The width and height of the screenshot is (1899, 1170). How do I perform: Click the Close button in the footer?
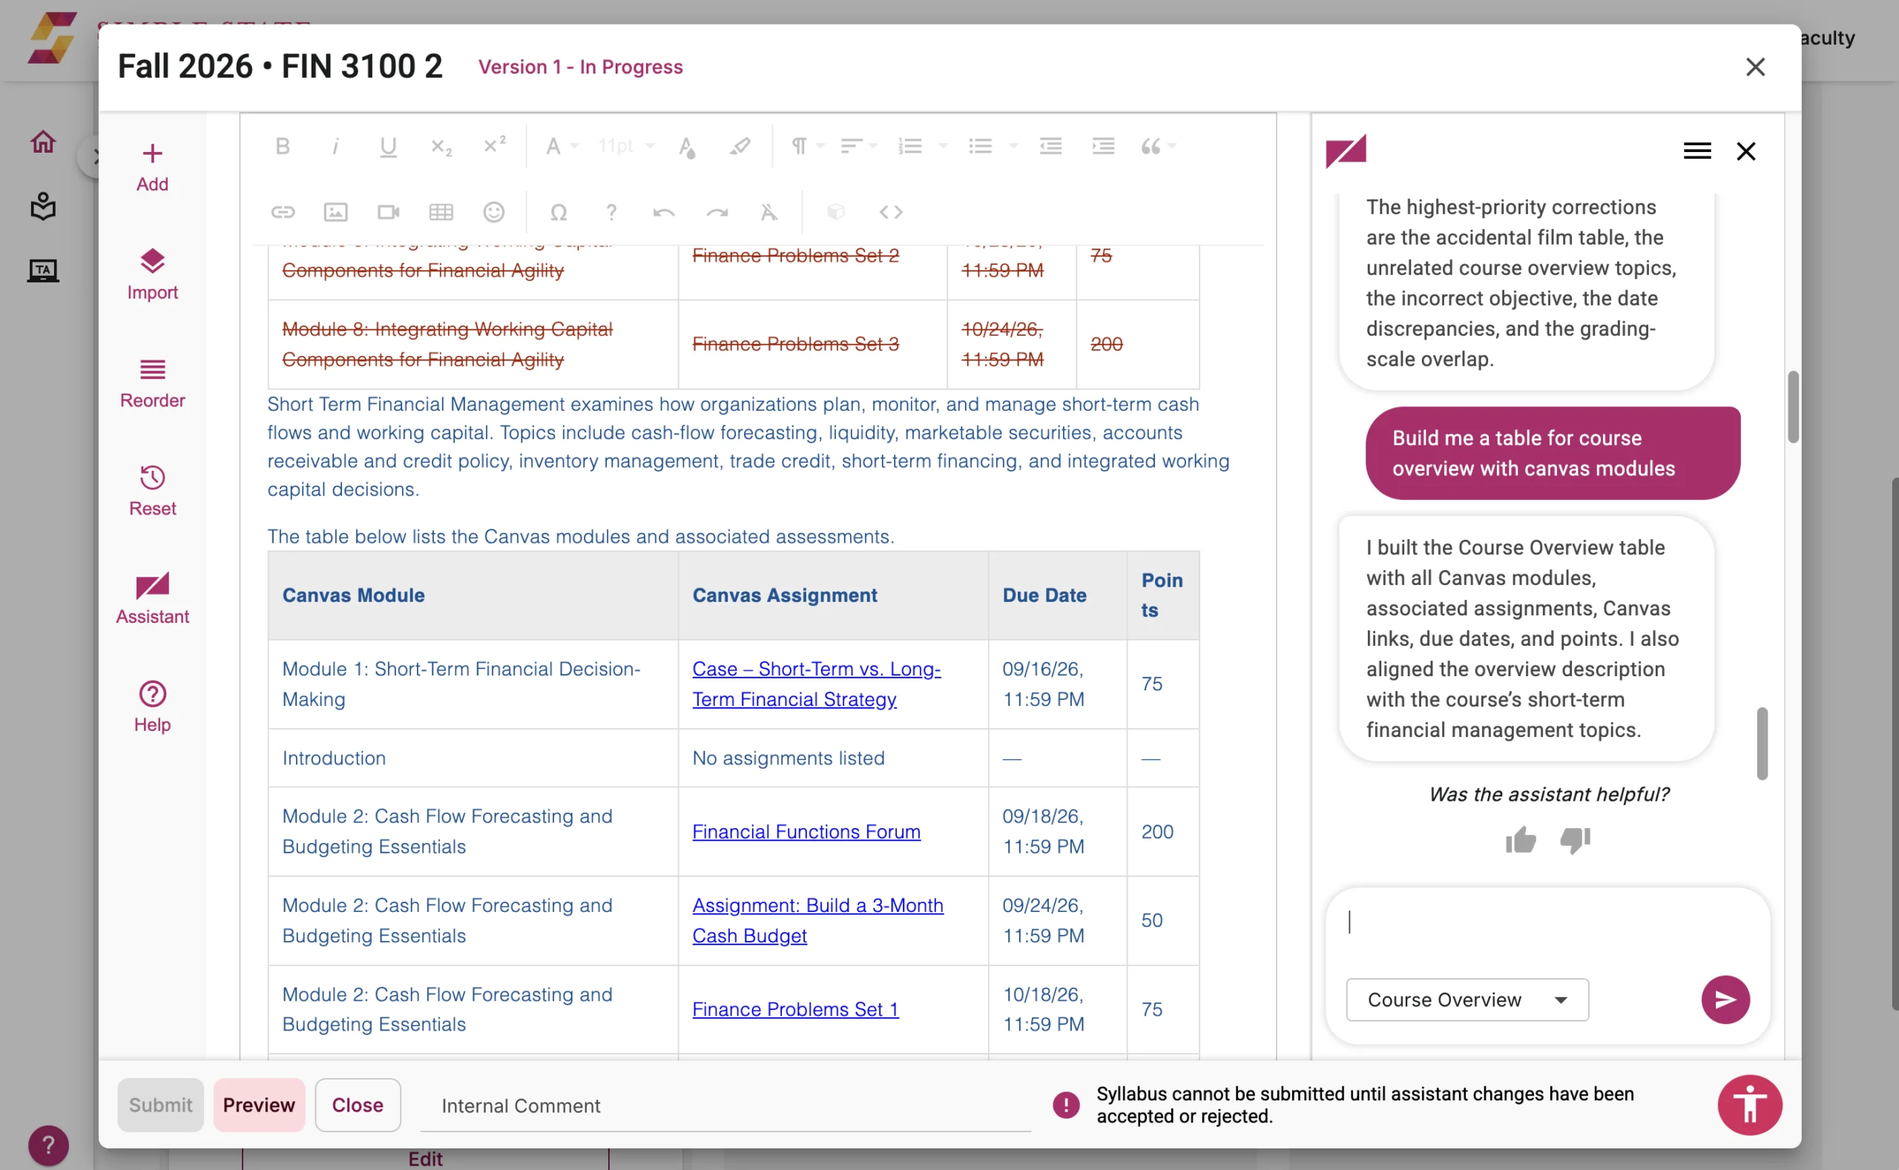(x=358, y=1105)
